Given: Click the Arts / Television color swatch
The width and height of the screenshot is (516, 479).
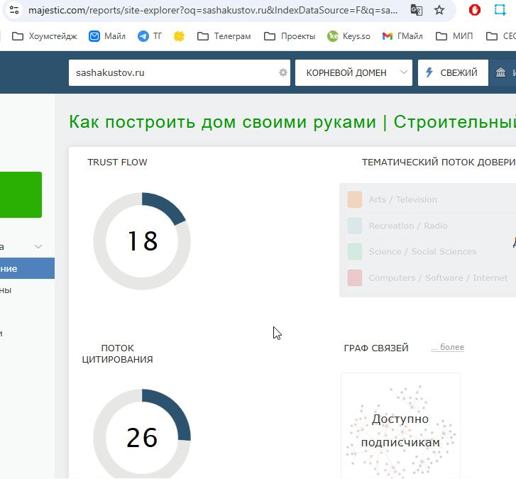Looking at the screenshot, I should tap(355, 199).
